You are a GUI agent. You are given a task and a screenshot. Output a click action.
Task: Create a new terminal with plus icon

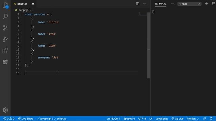[x=207, y=4]
